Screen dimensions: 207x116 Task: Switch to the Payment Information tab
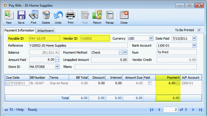click(19, 30)
